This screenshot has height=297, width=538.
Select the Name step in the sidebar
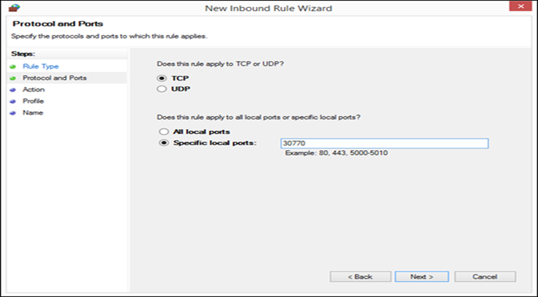pyautogui.click(x=33, y=113)
